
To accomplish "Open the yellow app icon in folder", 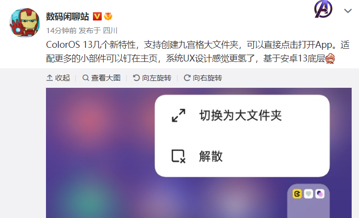I will 297,194.
